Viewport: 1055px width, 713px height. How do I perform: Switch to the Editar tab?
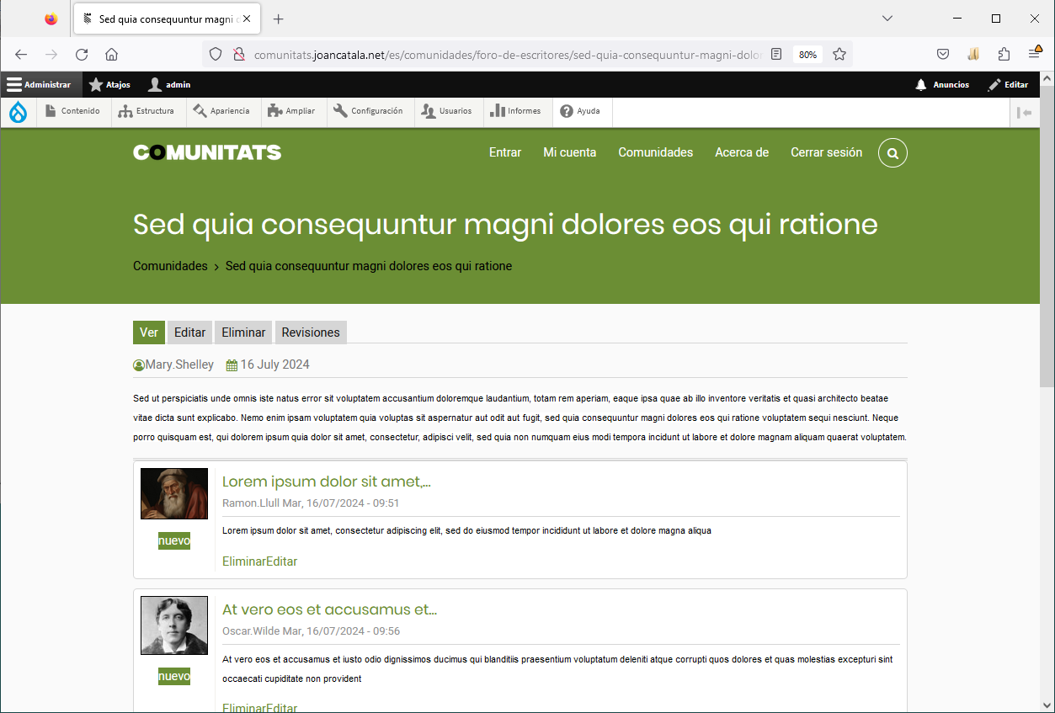point(190,333)
